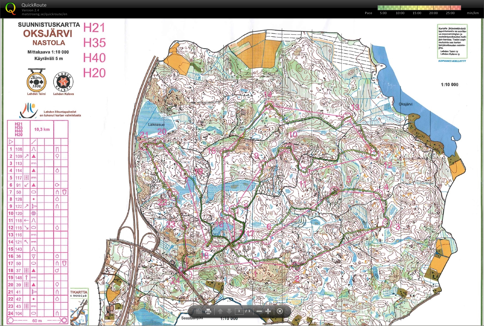This screenshot has height=326, width=484.
Task: Open the matstroeng.se/quickroute/en link
Action: click(44, 14)
